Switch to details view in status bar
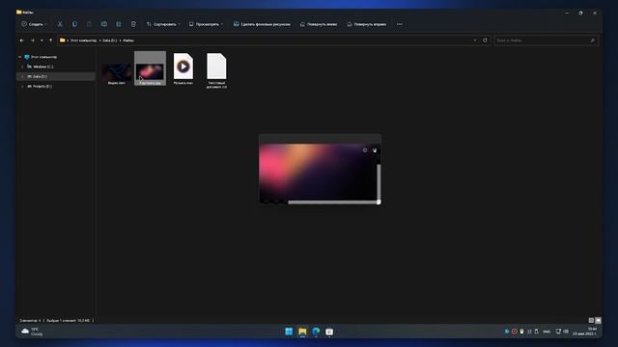 (x=591, y=321)
